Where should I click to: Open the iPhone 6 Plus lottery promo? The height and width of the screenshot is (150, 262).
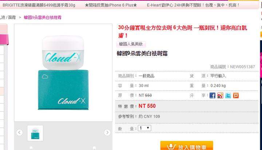coord(111,5)
